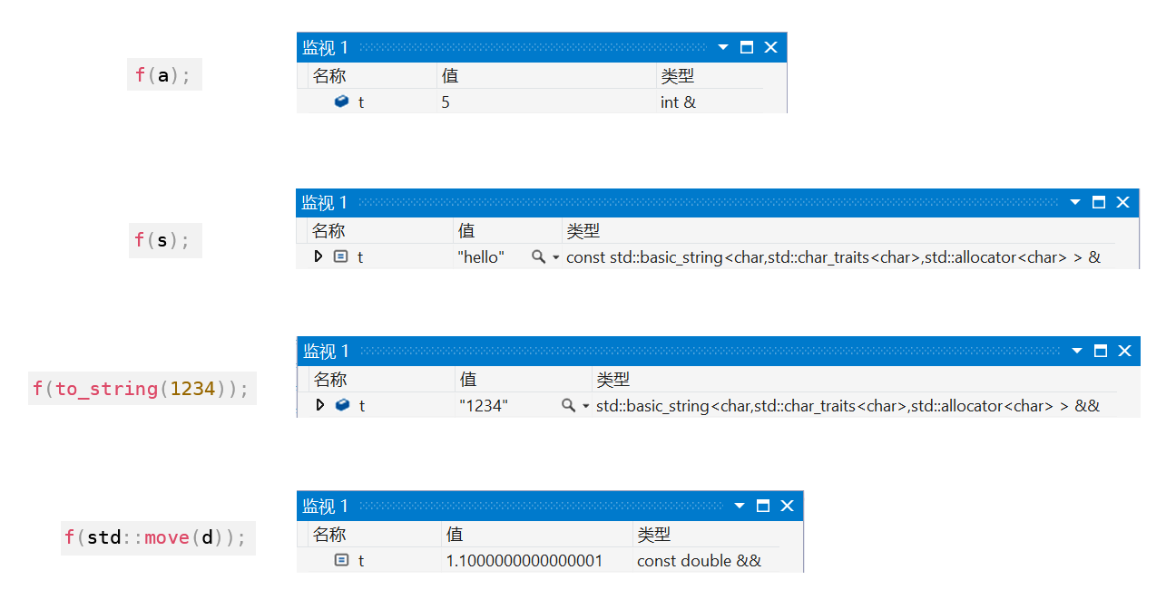Open the title bar dropdown arrow of the first watch window
Screen dimensions: 1176x599
click(x=722, y=46)
